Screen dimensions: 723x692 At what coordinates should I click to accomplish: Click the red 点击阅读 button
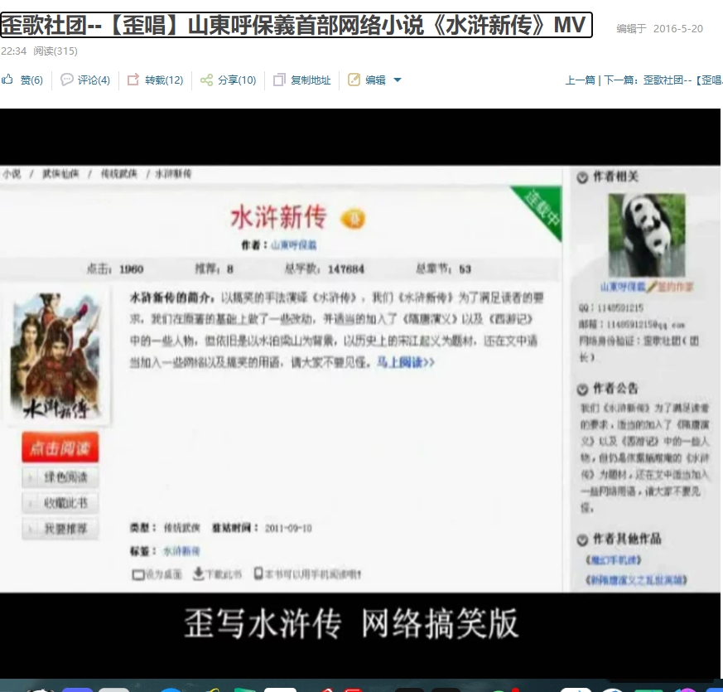[60, 448]
